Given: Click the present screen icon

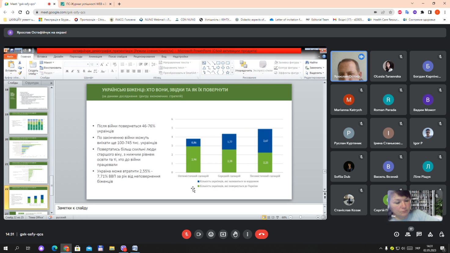Looking at the screenshot, I should coord(223,234).
